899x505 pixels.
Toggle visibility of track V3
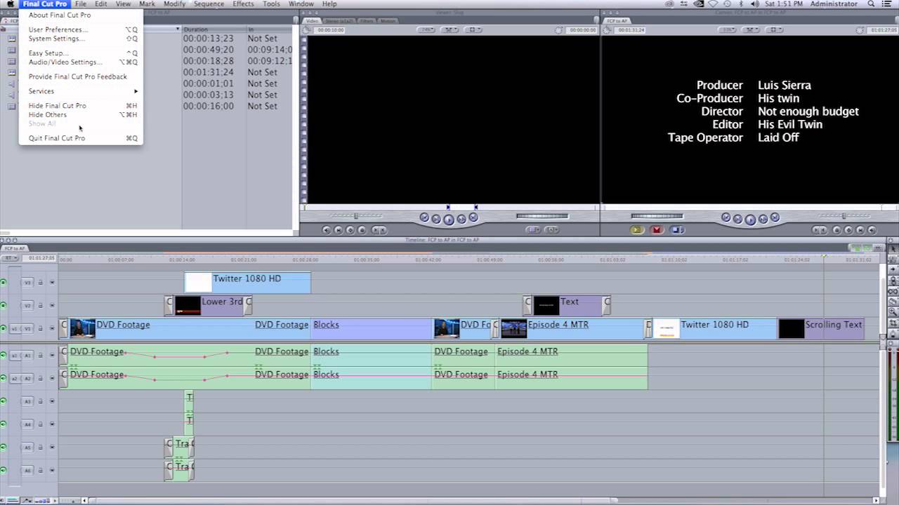pyautogui.click(x=4, y=283)
